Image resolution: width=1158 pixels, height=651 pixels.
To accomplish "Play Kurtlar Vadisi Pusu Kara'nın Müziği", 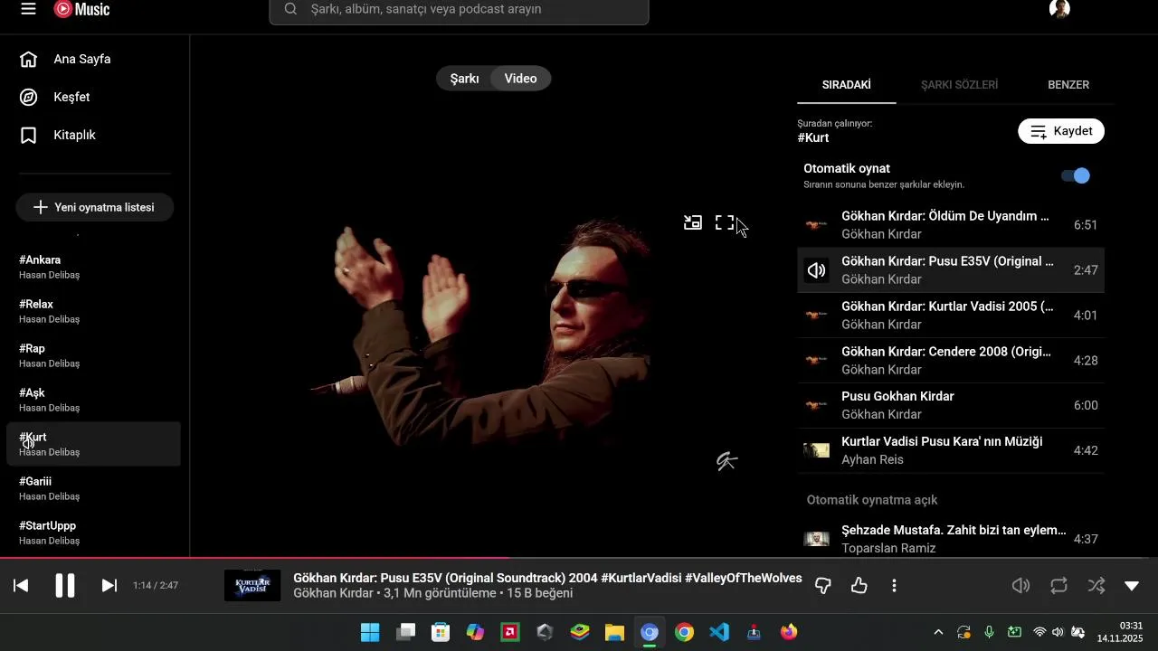I will 951,450.
